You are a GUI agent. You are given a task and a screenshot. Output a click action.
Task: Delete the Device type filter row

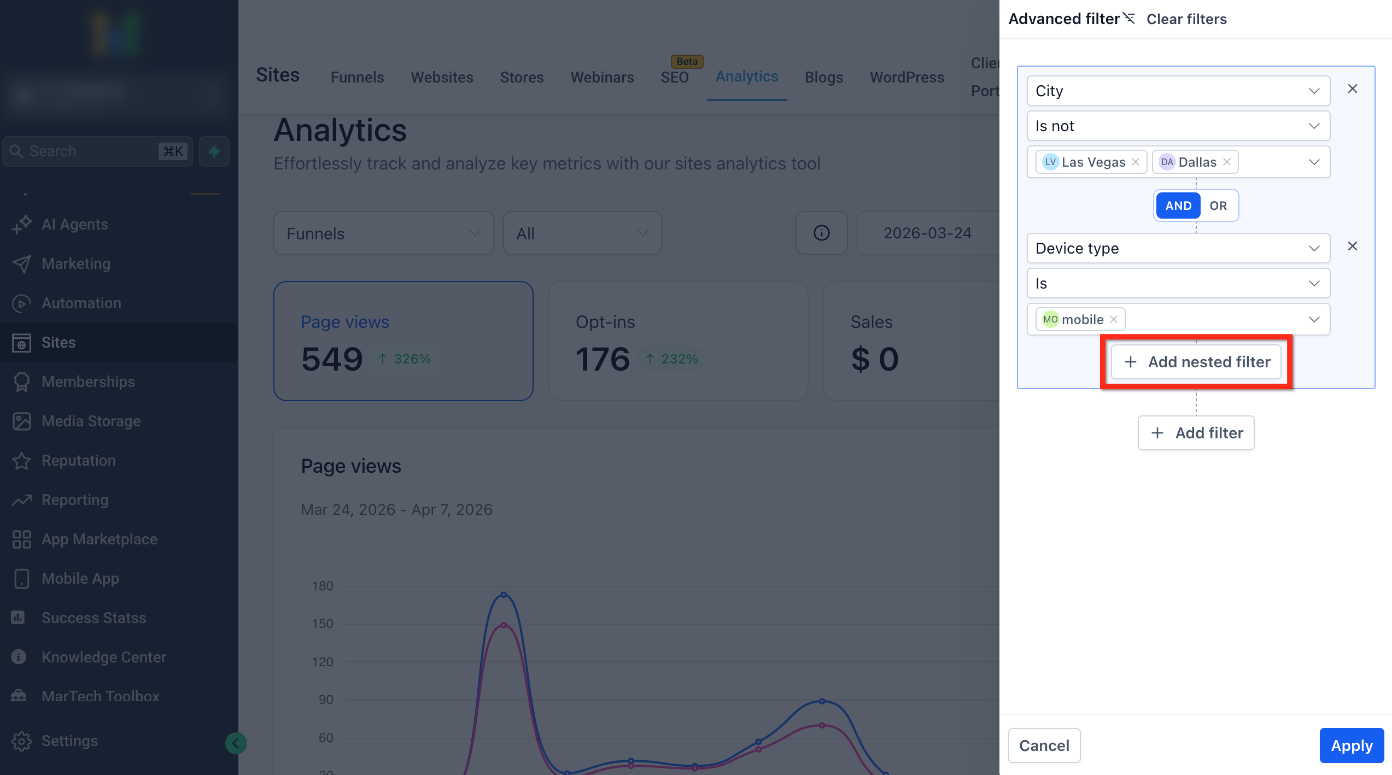(x=1352, y=246)
